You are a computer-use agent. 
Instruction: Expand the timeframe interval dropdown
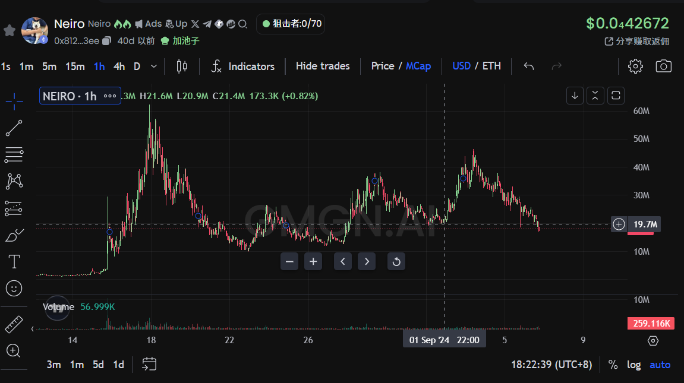tap(155, 67)
